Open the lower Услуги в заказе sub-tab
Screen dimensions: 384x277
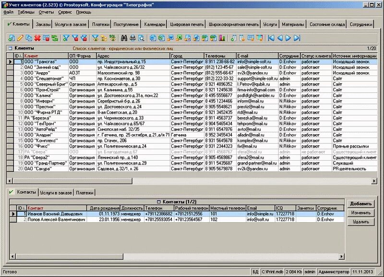[x=56, y=193]
